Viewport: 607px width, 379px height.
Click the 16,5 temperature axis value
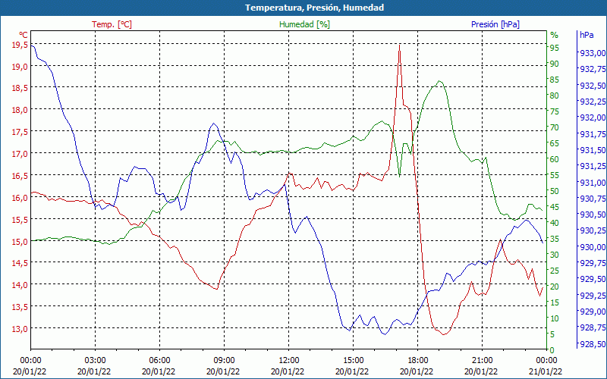(x=20, y=176)
